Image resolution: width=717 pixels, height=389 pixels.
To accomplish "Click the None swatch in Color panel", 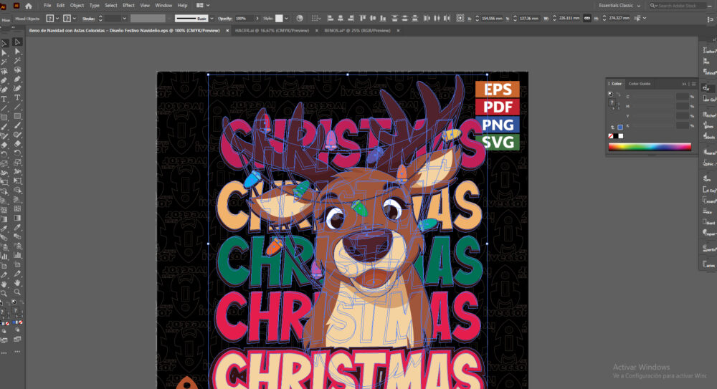I will coord(610,136).
